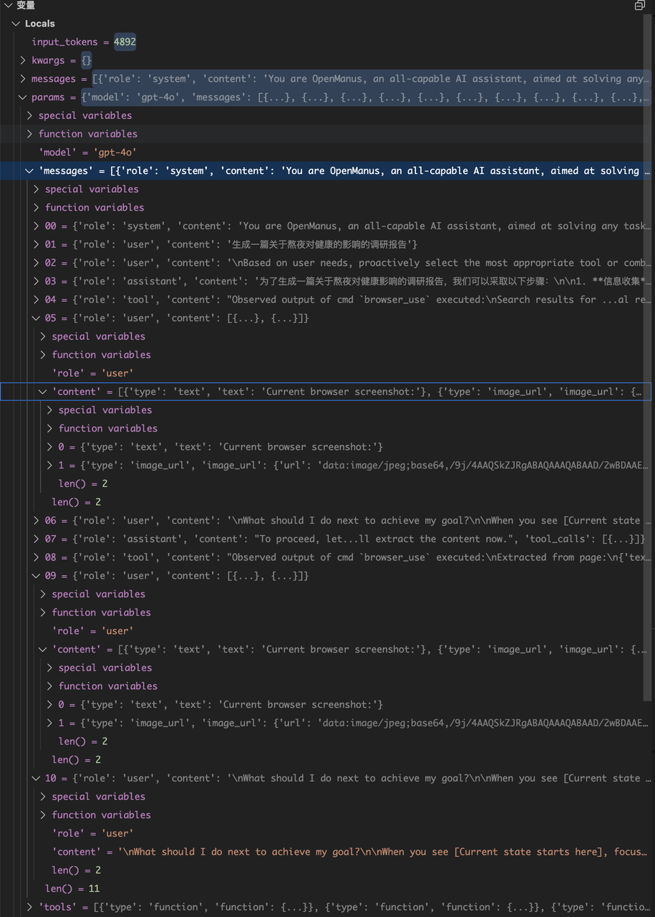Expand message 07 assistant tool_calls entry
655x917 pixels.
click(37, 539)
